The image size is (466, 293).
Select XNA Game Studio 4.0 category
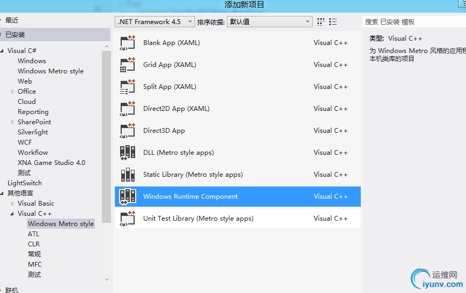tap(51, 163)
